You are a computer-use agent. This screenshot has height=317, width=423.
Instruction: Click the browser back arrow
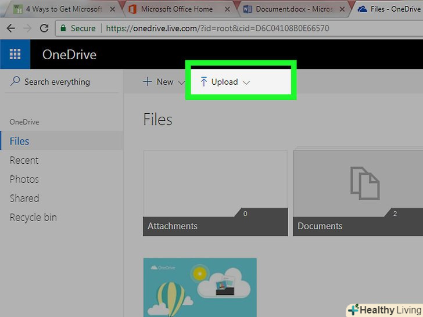tap(10, 28)
